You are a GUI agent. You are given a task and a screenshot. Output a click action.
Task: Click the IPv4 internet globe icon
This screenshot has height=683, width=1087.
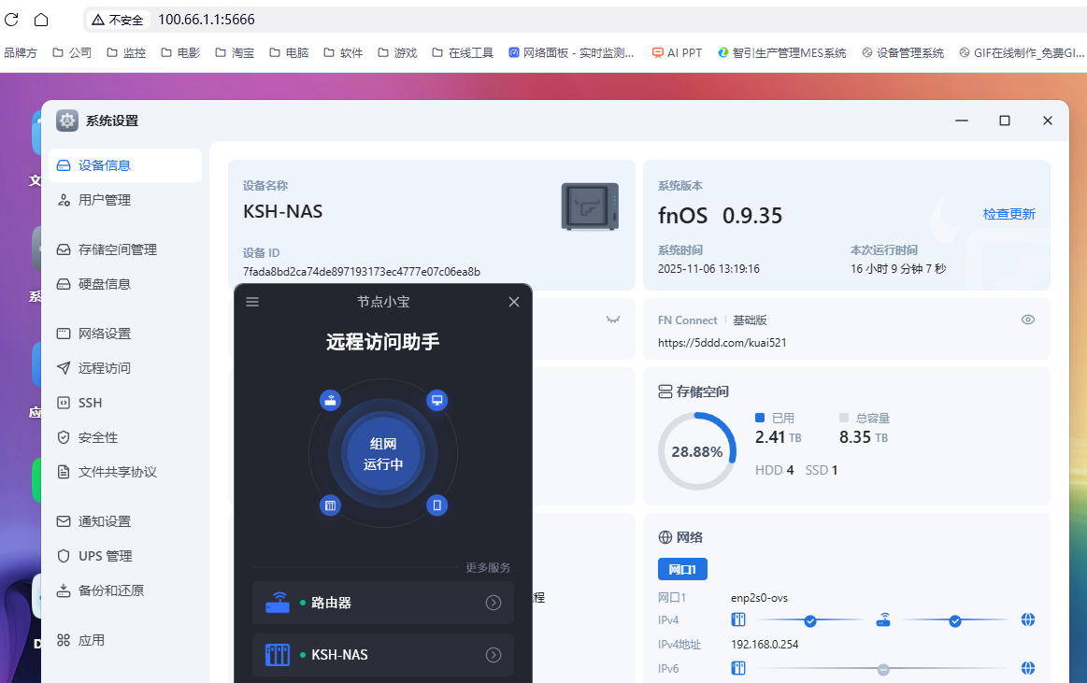click(1028, 619)
